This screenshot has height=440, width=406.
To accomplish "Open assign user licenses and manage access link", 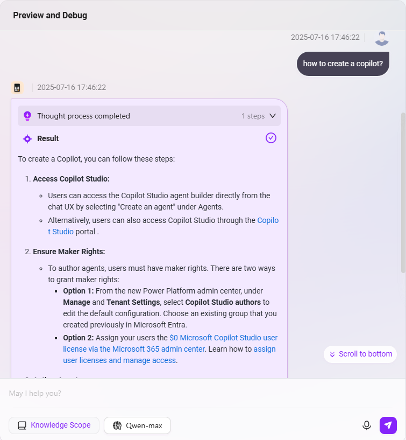I will [x=169, y=355].
